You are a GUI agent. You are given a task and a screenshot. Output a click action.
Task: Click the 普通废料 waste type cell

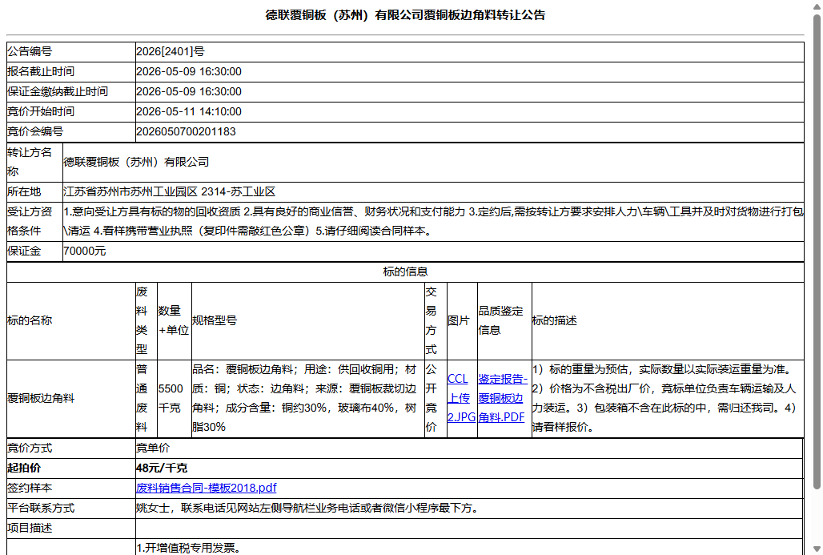(146, 399)
